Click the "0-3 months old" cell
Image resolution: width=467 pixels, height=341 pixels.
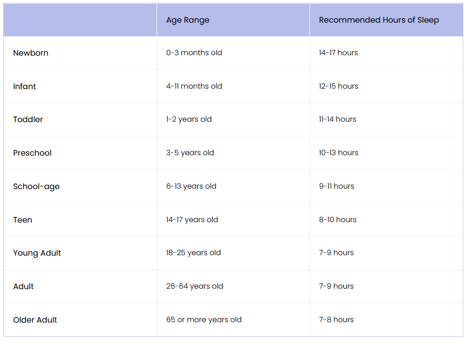(x=194, y=53)
